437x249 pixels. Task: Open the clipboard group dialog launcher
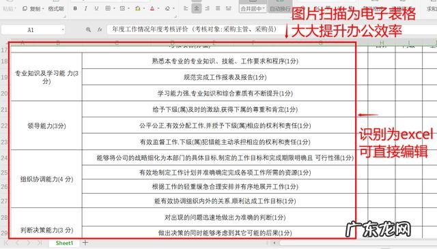click(65, 16)
